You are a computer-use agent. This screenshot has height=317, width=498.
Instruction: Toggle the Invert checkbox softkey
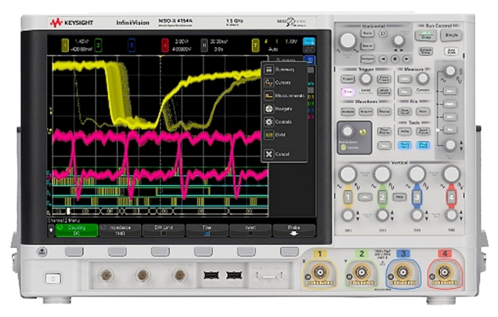250,231
